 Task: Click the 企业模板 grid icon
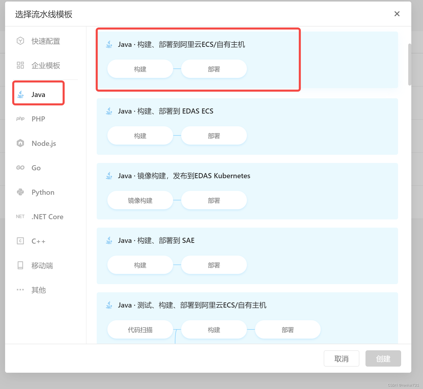point(20,65)
